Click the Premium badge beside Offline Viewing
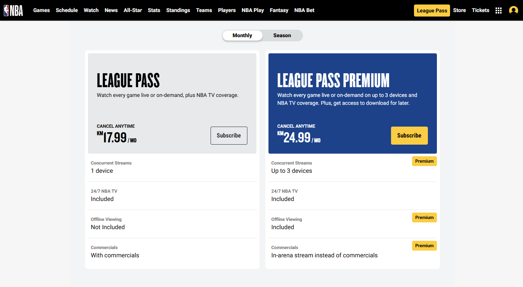Viewport: 523px width, 287px height. click(424, 218)
